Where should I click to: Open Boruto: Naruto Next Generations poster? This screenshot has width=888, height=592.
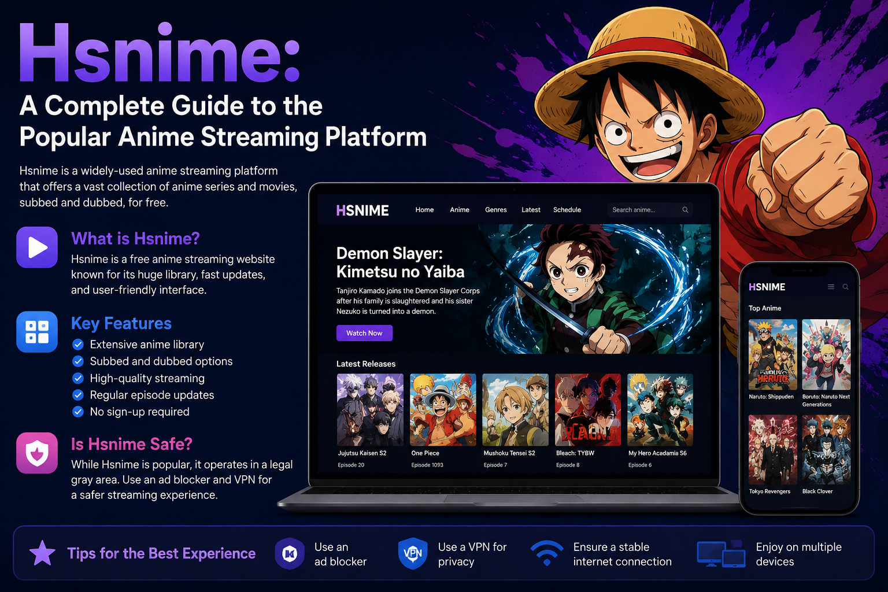click(x=826, y=354)
